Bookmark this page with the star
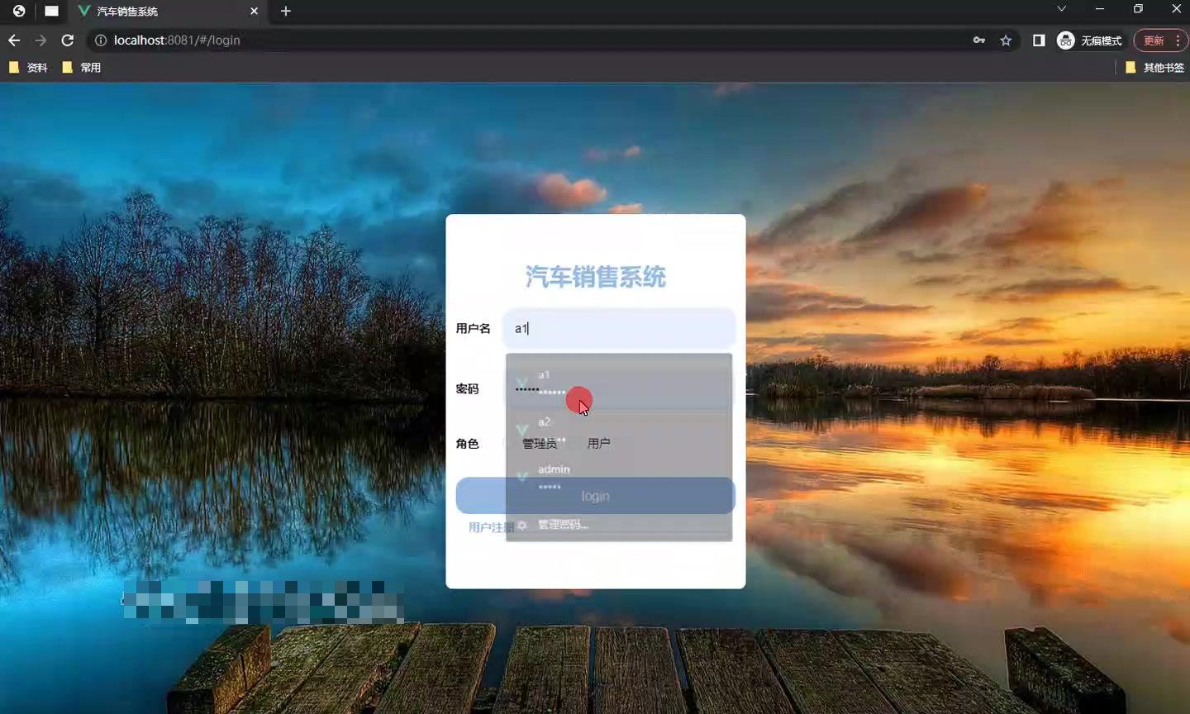 [1006, 40]
